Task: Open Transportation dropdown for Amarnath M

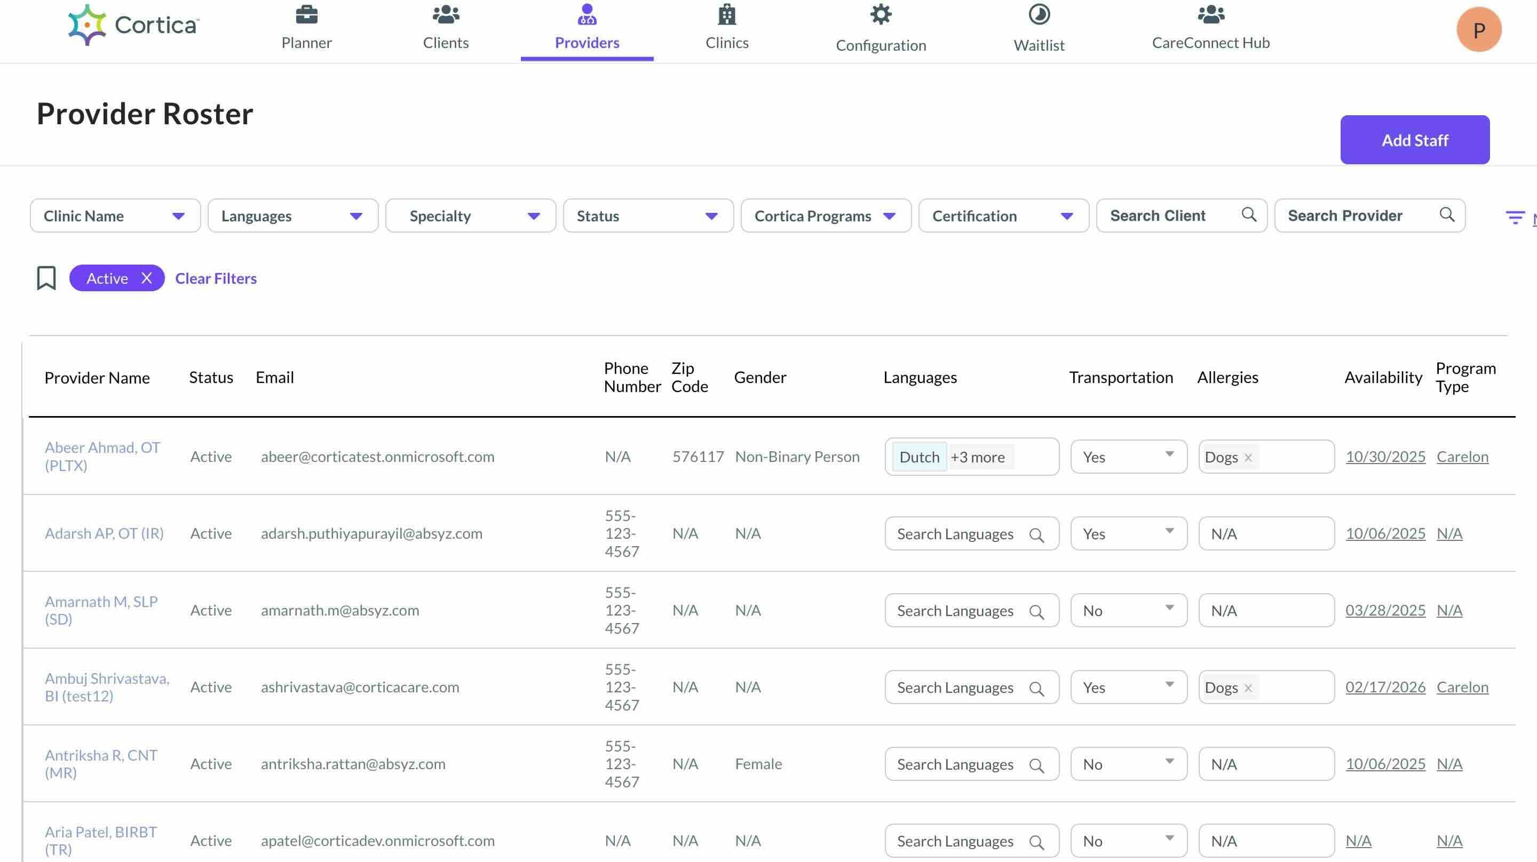Action: click(x=1129, y=610)
